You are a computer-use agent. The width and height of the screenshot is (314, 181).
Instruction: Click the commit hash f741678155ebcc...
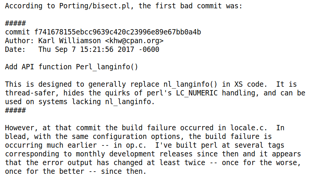pyautogui.click(x=118, y=32)
